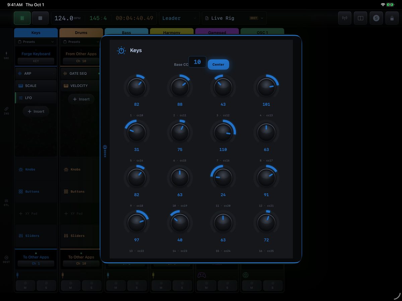Mute the Drums channel with M

pos(70,286)
